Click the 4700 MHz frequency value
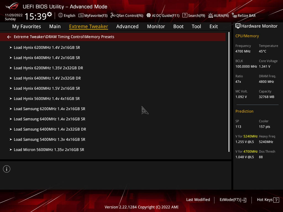This screenshot has width=283, height=212. coord(243,51)
